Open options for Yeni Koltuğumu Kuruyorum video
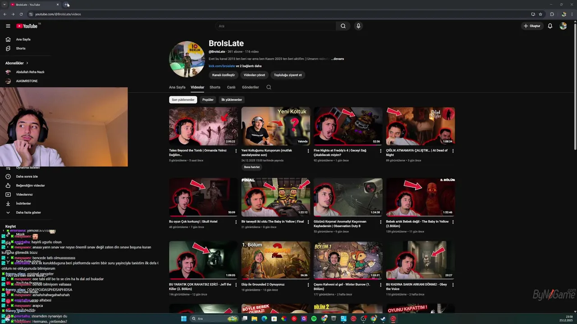The image size is (577, 324). [x=308, y=151]
